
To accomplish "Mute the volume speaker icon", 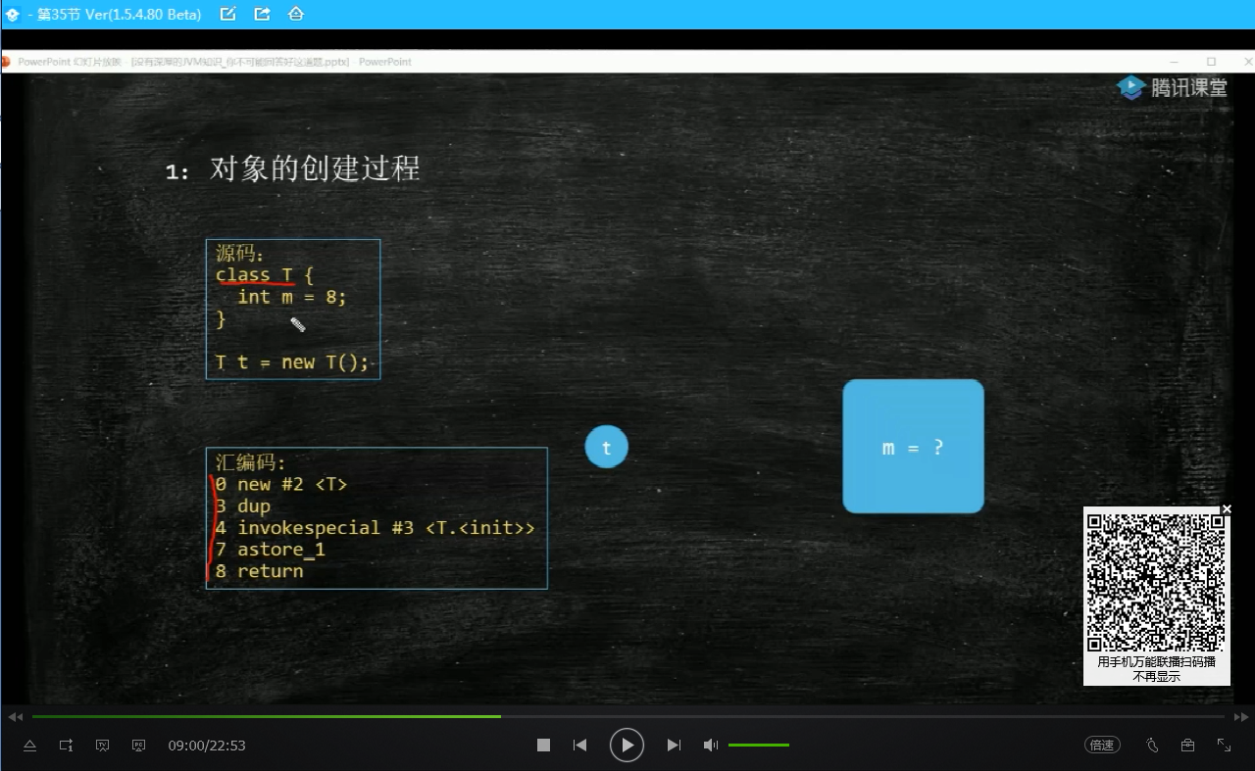I will (x=711, y=746).
